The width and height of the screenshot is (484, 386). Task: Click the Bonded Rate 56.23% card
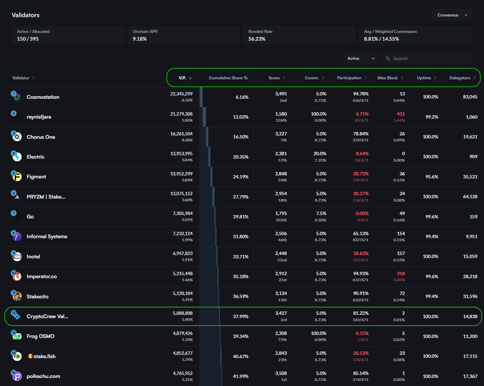[299, 35]
